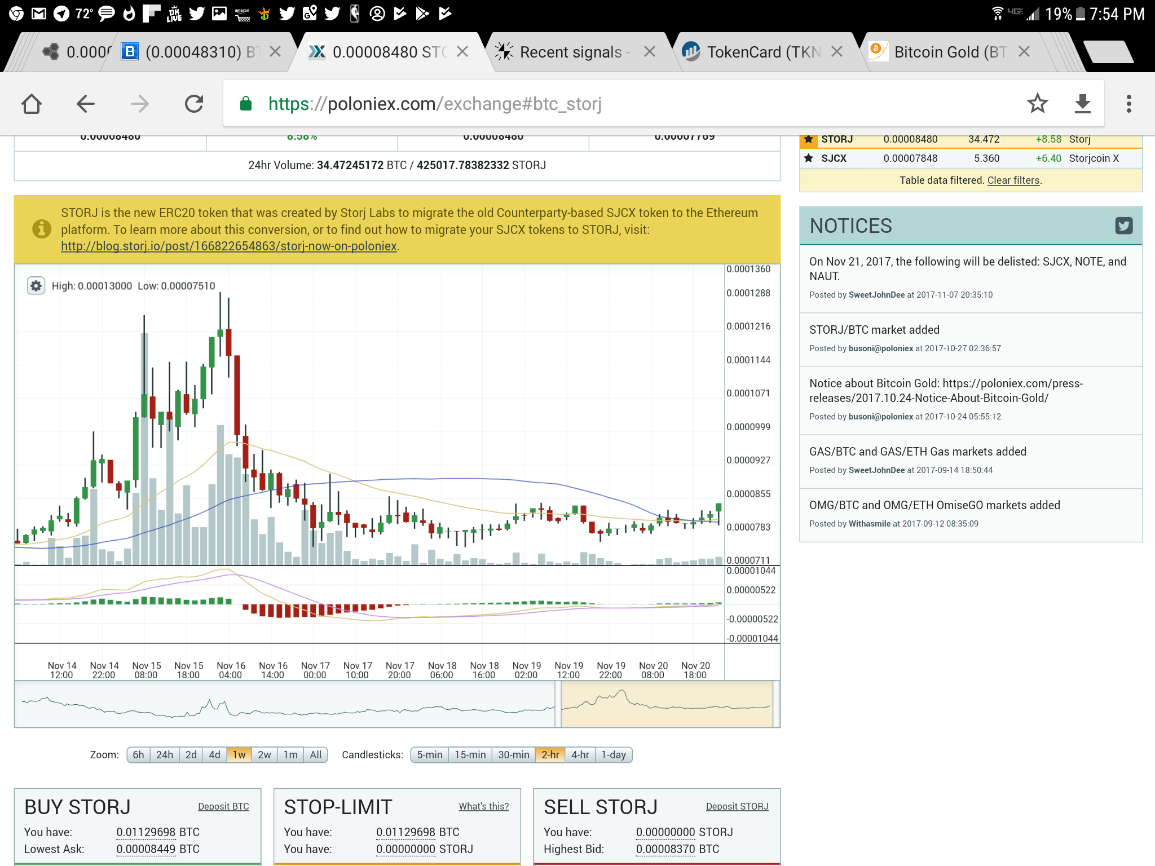Click the secure padlock icon in address bar
Screen dimensions: 1155x866
click(246, 104)
